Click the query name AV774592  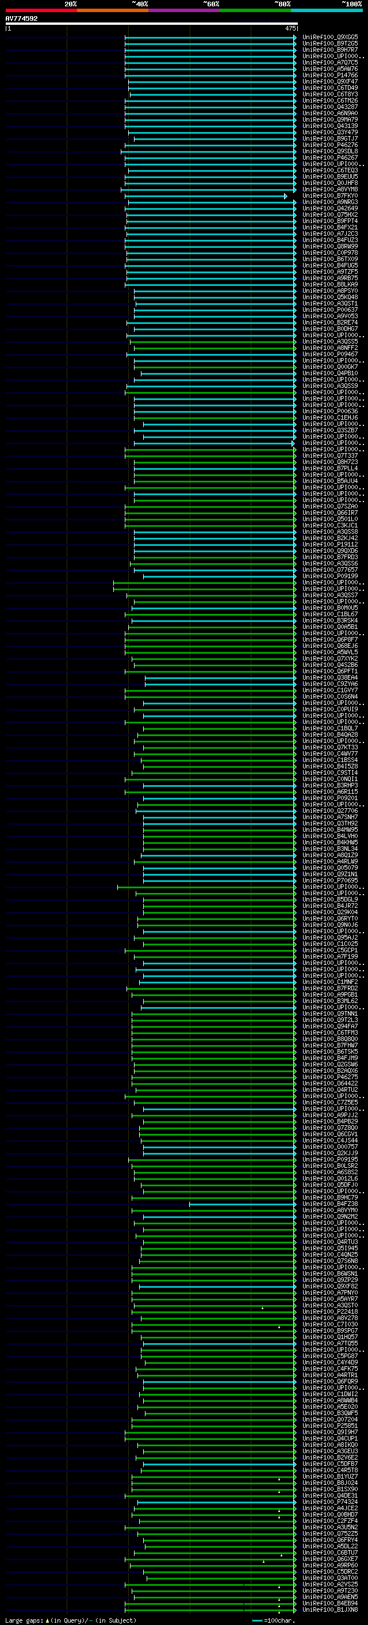(x=21, y=19)
